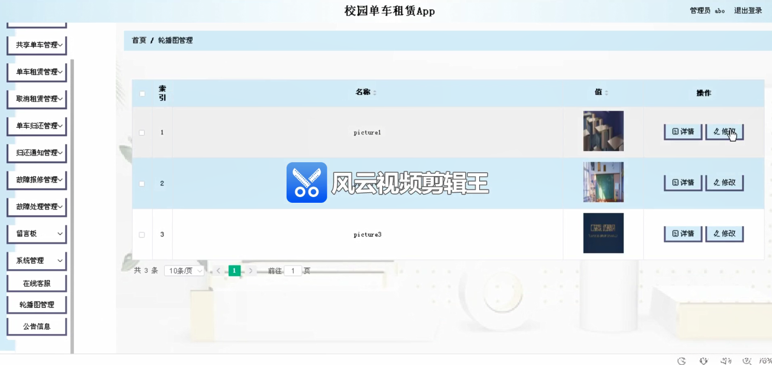This screenshot has height=365, width=772.
Task: Click the browser zoom magnifier icon in status bar
Action: (x=747, y=361)
